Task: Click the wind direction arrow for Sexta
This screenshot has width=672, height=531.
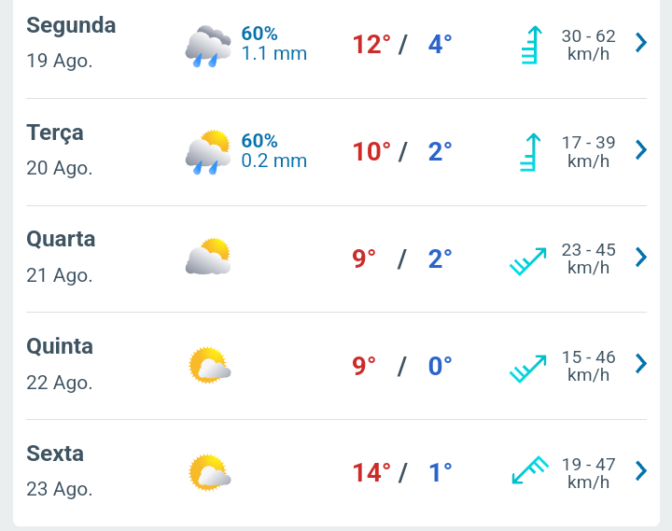Action: (530, 470)
